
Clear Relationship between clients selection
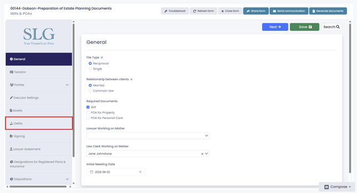pos(132,79)
